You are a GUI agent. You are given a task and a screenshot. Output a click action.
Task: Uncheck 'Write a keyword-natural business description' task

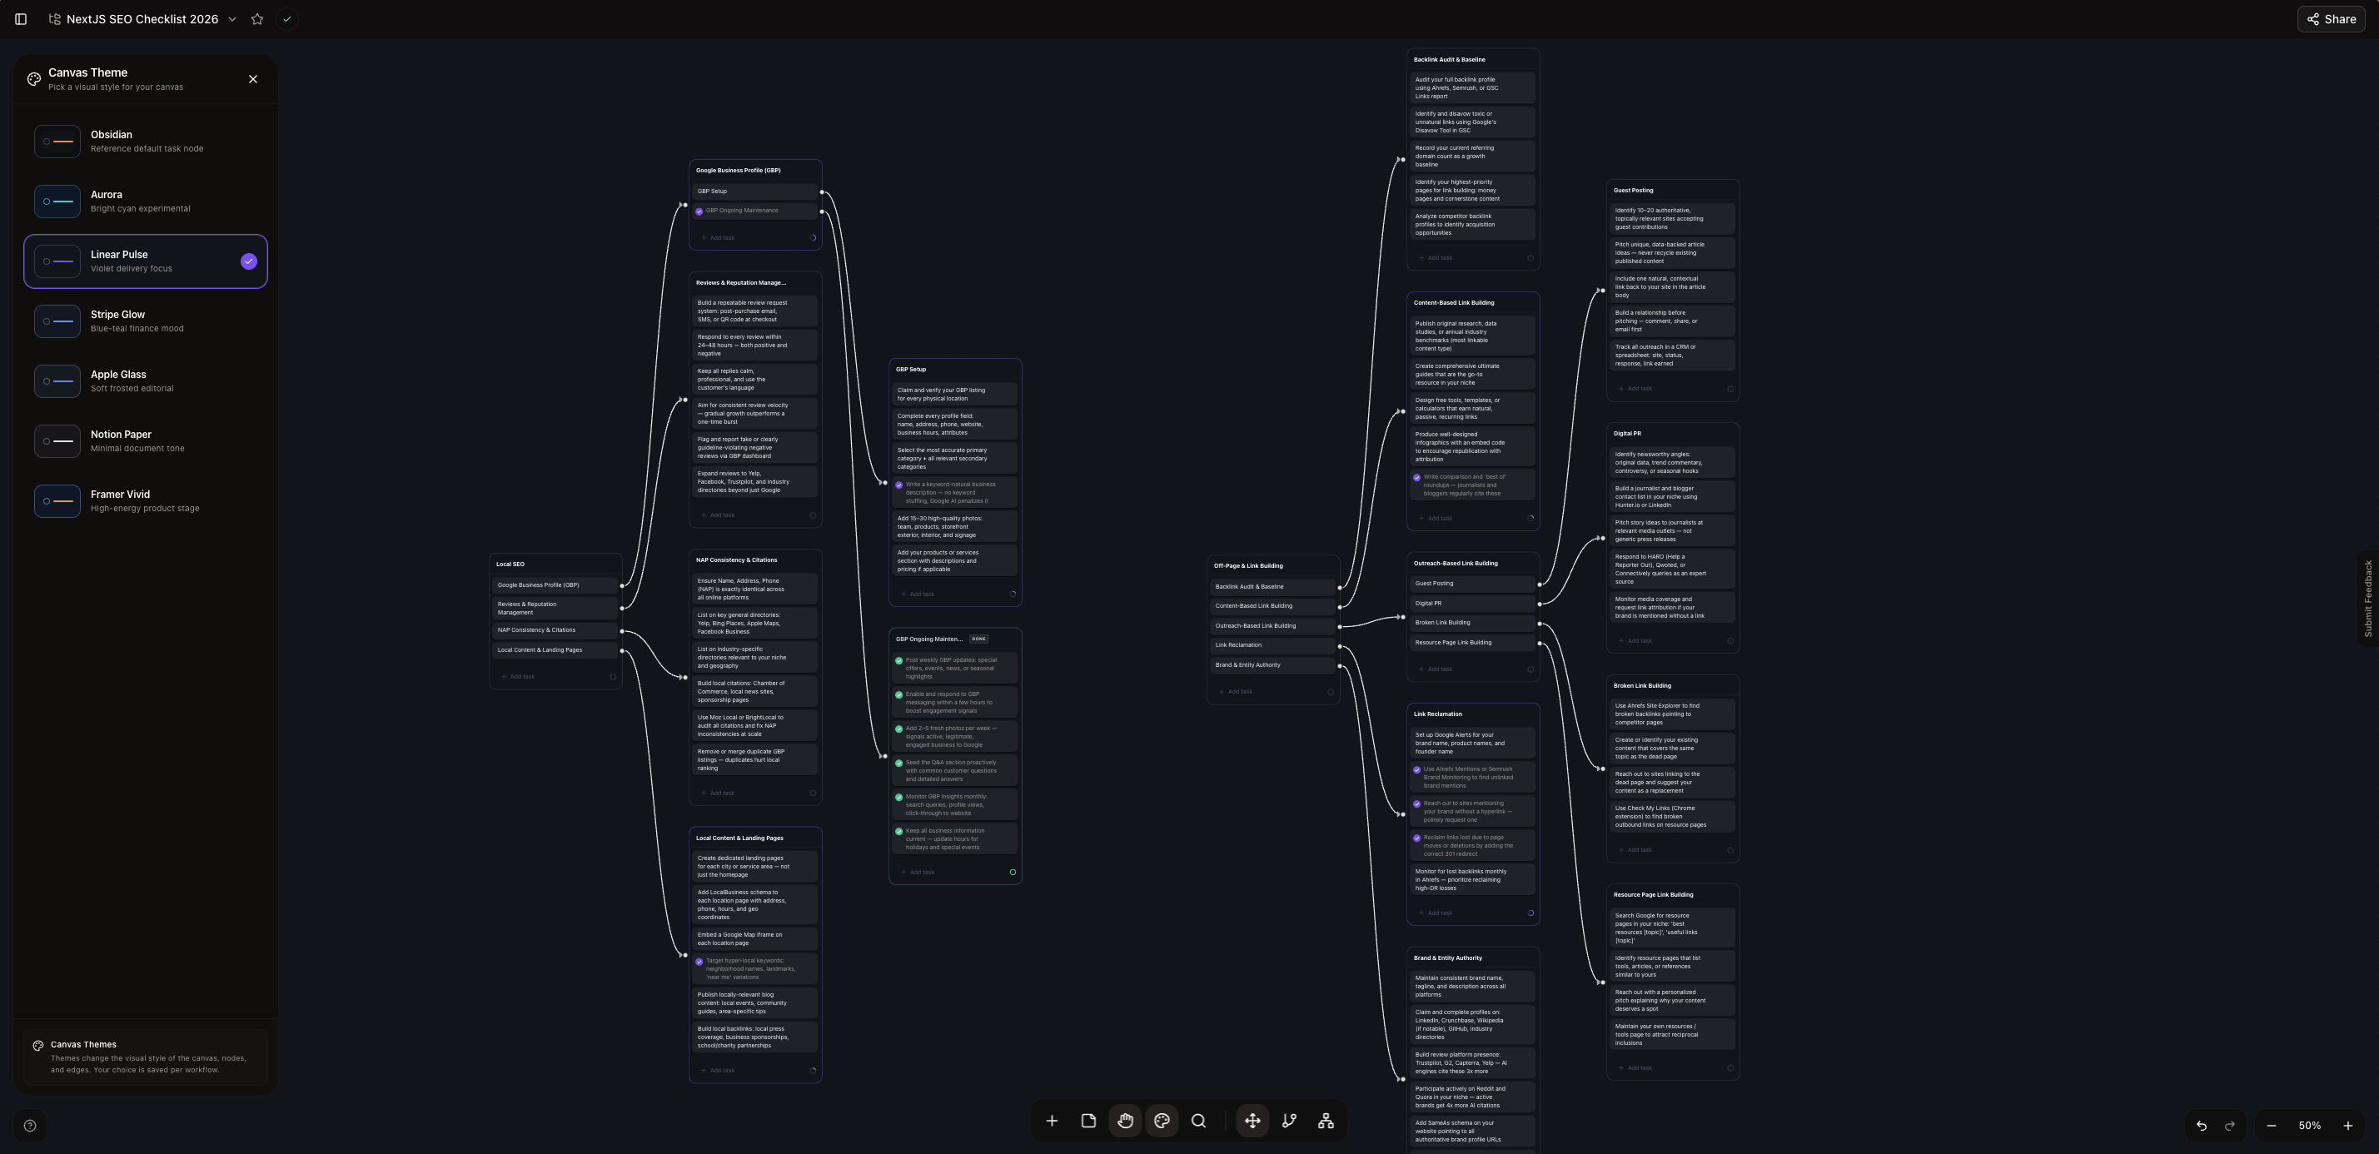point(898,485)
